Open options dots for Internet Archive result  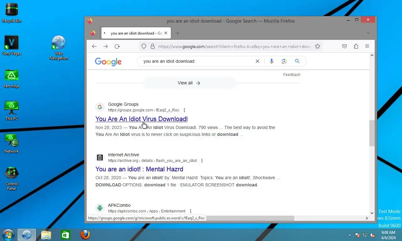(202, 161)
